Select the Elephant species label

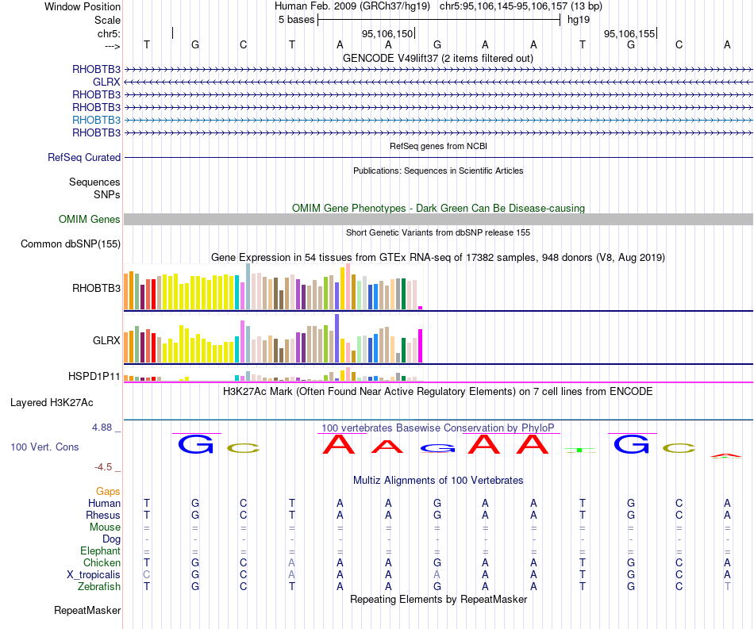(100, 550)
